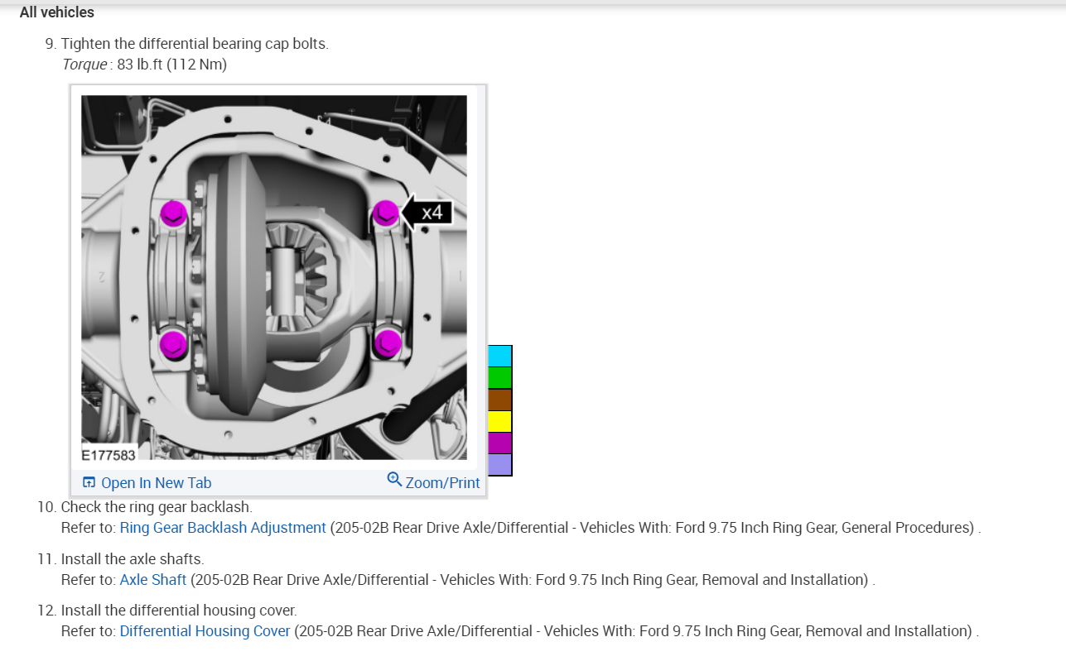Screen dimensions: 1066x661
Task: Click the differential diagram image E177583
Action: [x=274, y=277]
